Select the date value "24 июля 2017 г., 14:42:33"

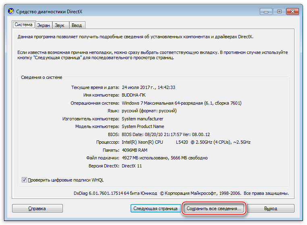[148, 87]
